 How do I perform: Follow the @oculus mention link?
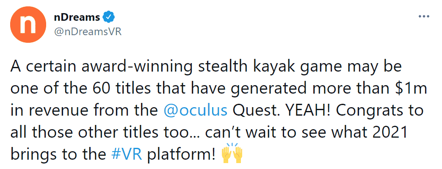tap(195, 111)
